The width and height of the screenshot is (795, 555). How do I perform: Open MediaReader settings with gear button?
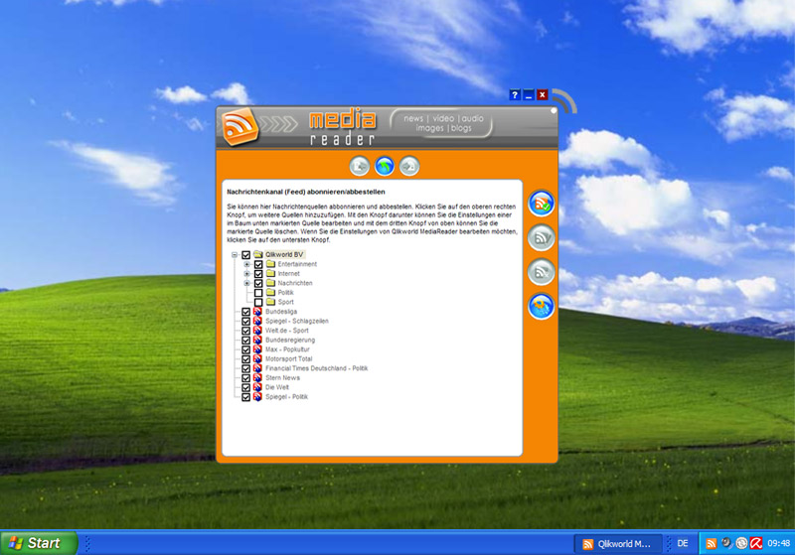pos(542,307)
